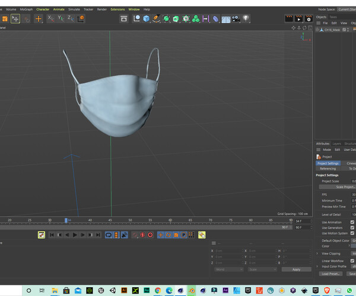This screenshot has height=296, width=356.
Task: Toggle the Use Generators checkbox
Action: coord(352,227)
